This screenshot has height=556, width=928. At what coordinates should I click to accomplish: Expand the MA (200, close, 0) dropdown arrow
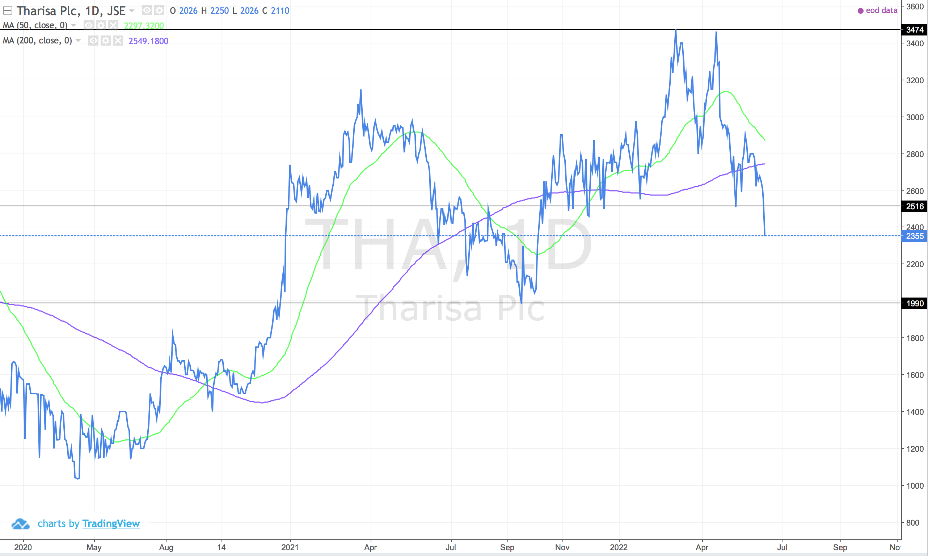pos(78,41)
